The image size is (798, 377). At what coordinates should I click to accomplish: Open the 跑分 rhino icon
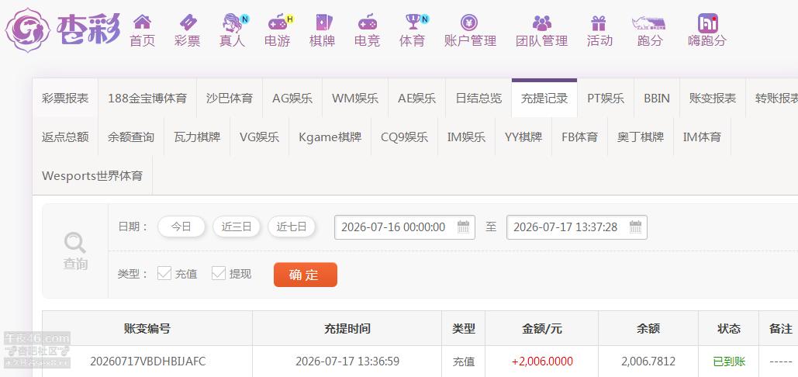point(649,22)
